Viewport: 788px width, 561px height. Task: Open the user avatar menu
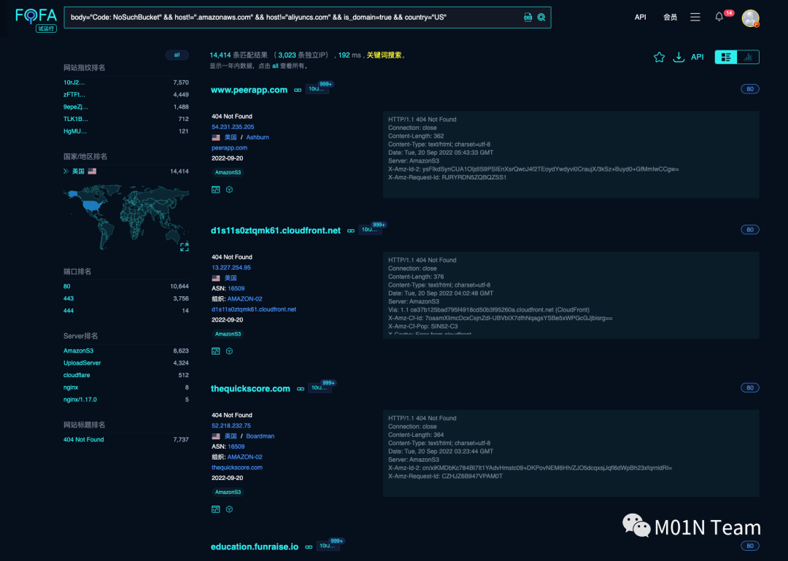point(750,18)
